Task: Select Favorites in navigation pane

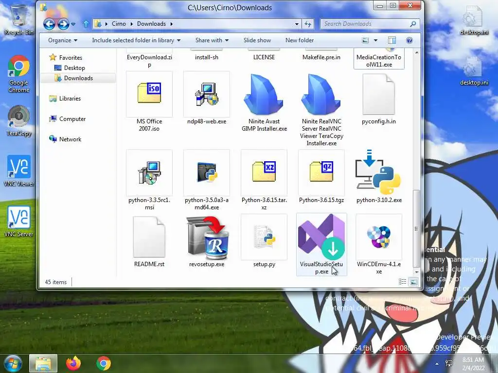Action: [71, 57]
